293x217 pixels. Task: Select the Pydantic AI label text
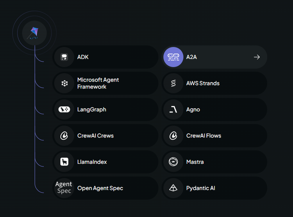coord(201,188)
